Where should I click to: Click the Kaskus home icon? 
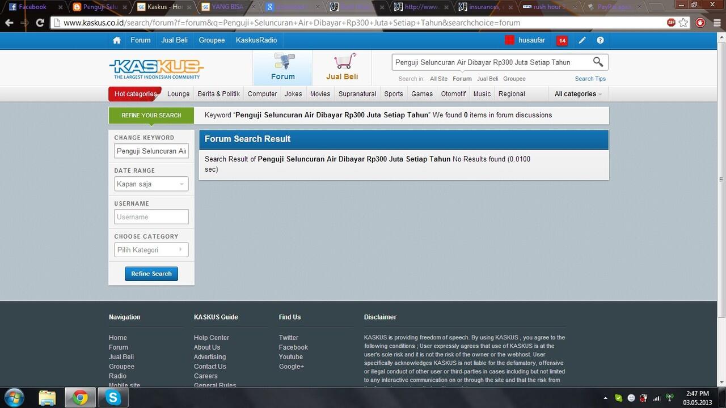[117, 40]
